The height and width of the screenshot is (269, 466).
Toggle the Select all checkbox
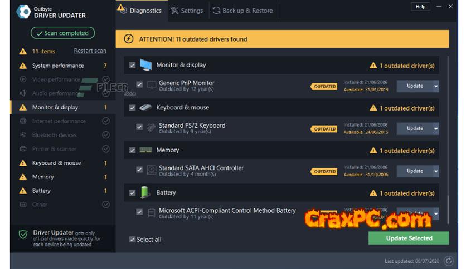[x=132, y=239]
